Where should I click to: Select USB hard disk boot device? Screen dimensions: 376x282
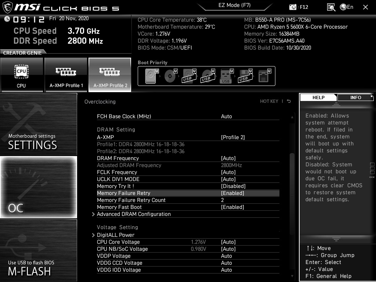pos(189,76)
